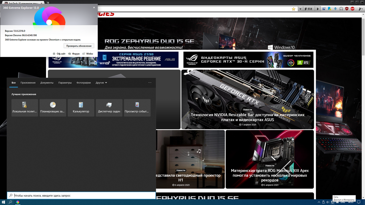Click the bookmark star in the address bar
Image resolution: width=365 pixels, height=205 pixels.
pos(294,9)
